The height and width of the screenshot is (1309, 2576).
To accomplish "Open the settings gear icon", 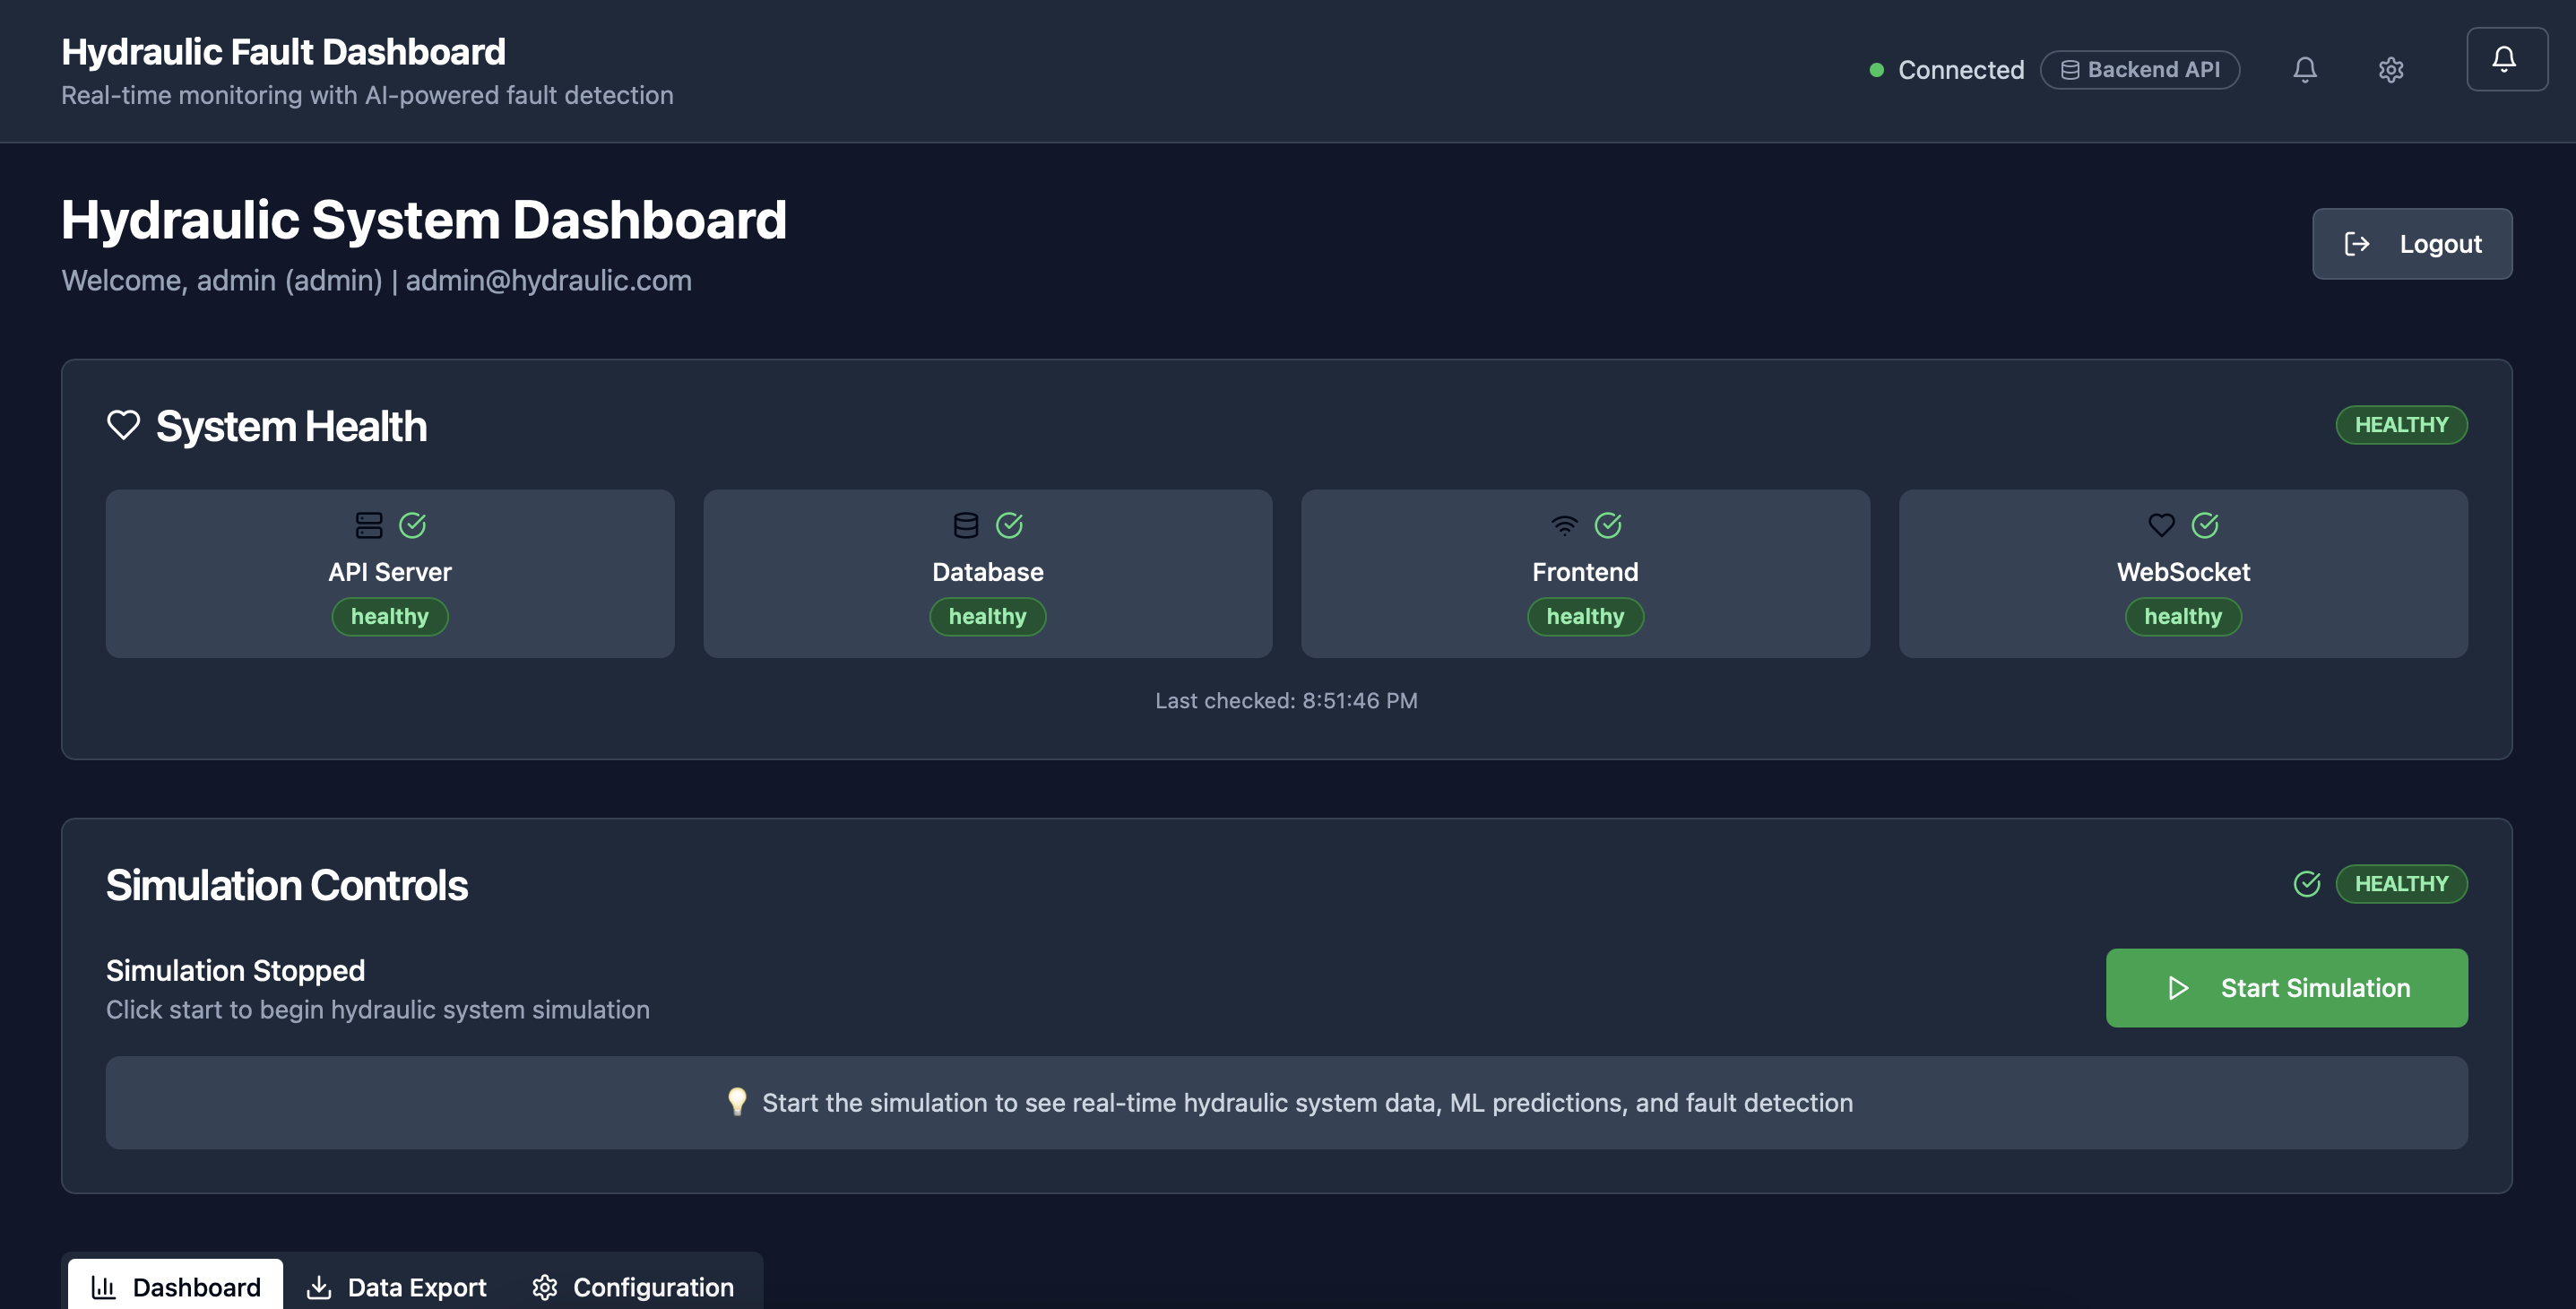I will [2391, 69].
